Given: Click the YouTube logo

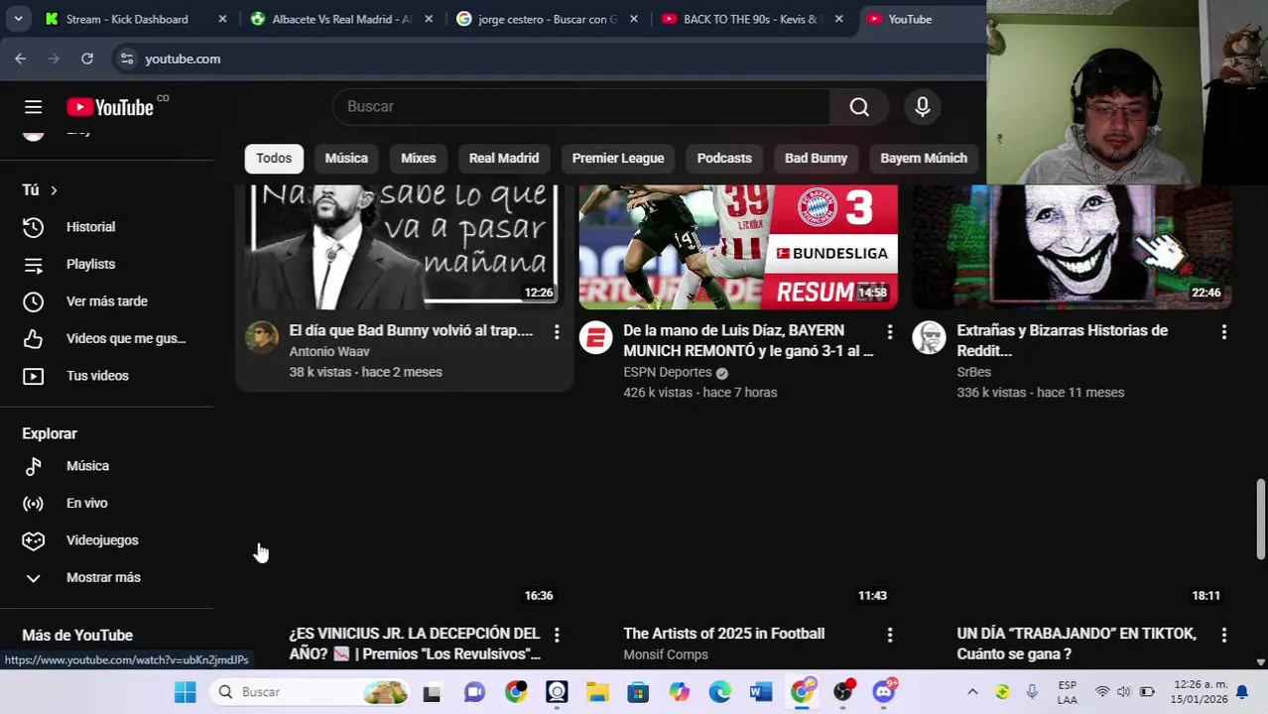Looking at the screenshot, I should tap(110, 107).
